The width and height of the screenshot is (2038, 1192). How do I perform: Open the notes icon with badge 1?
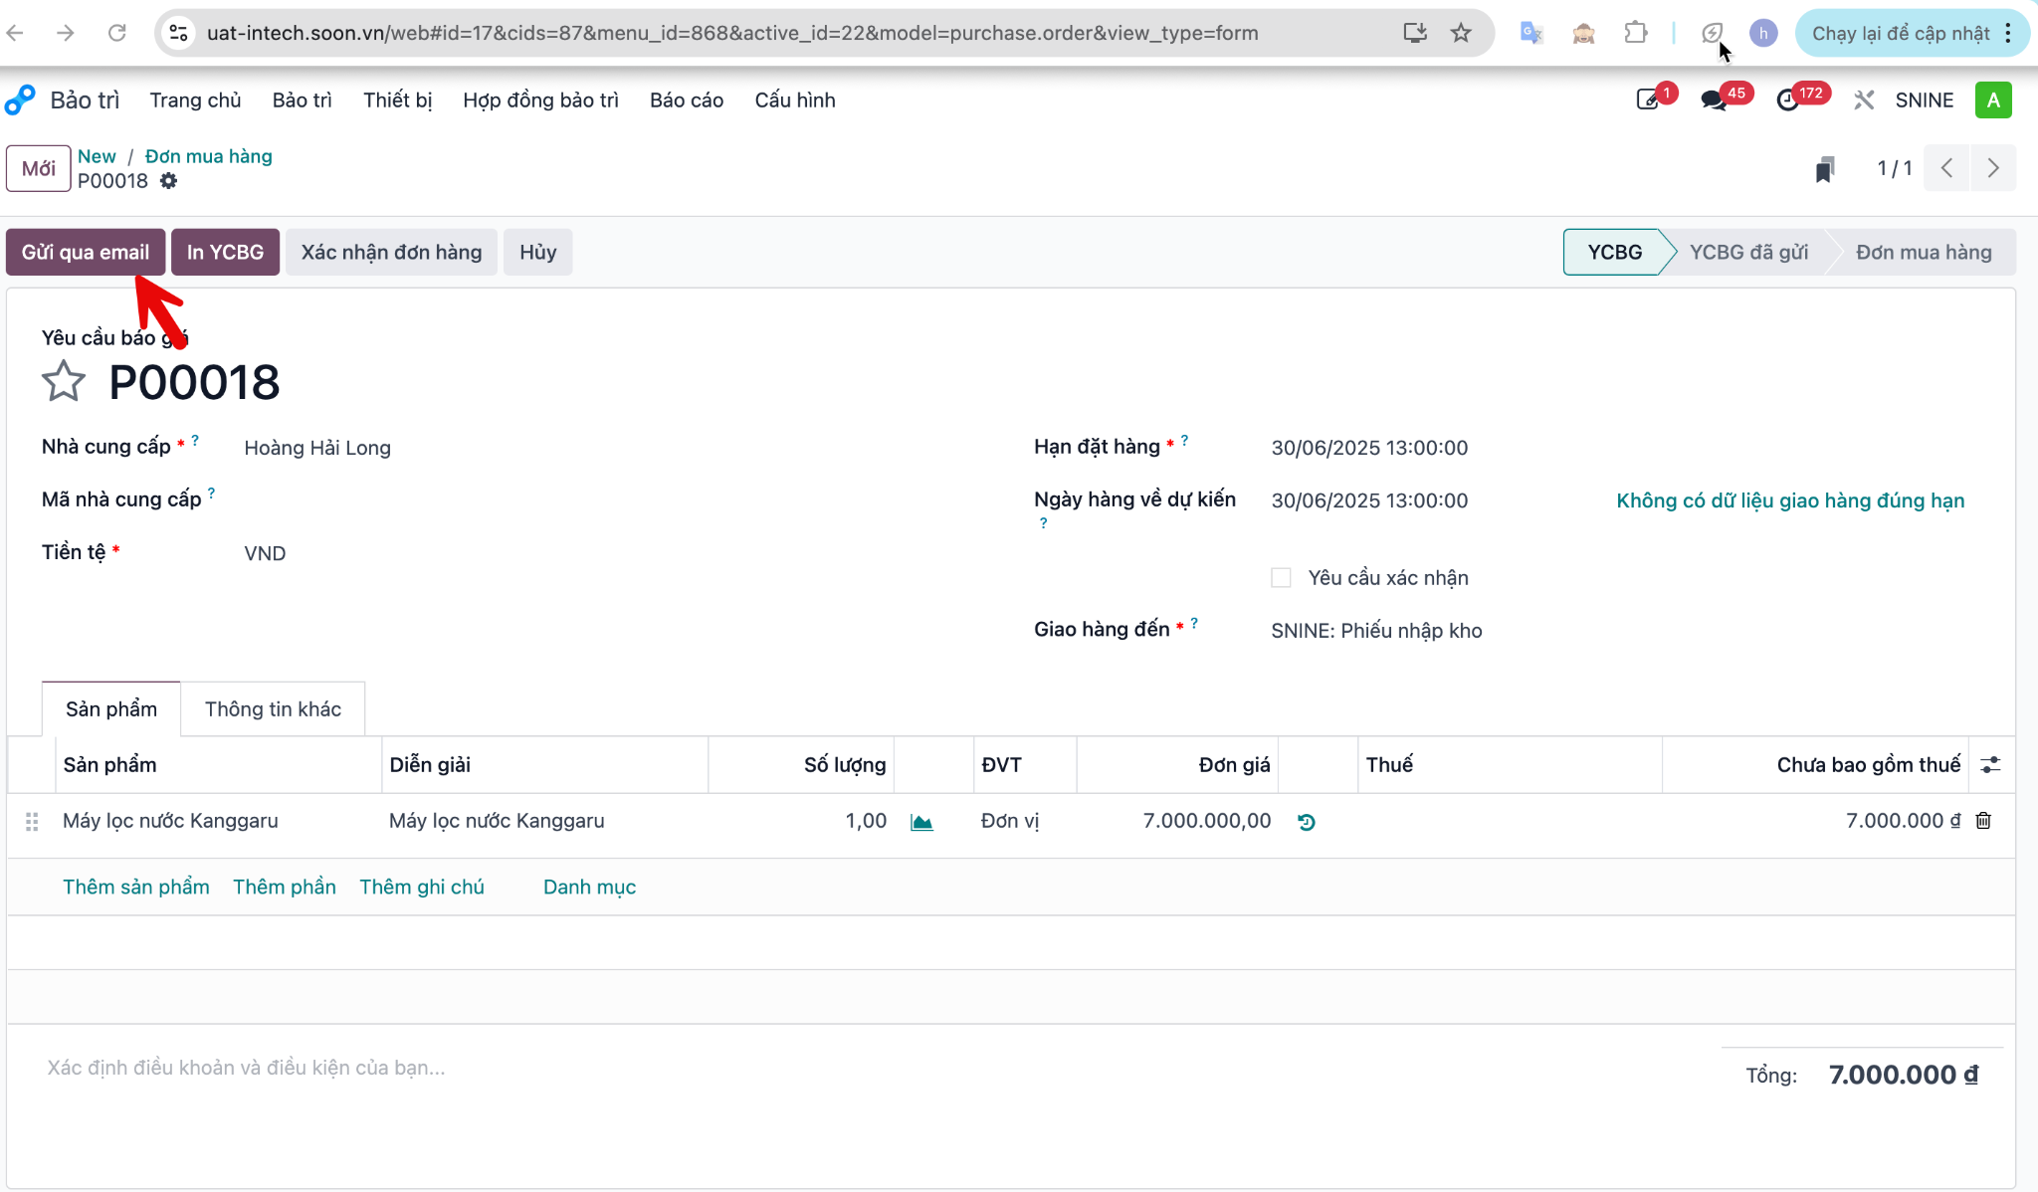[1649, 99]
